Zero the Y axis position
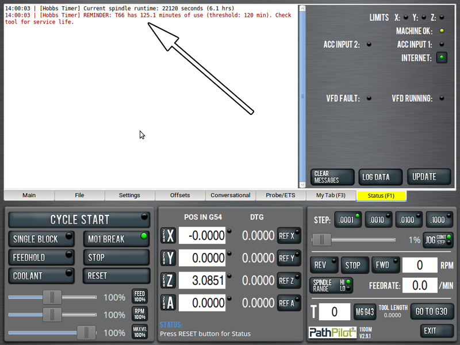Image resolution: width=460 pixels, height=345 pixels. (x=168, y=258)
